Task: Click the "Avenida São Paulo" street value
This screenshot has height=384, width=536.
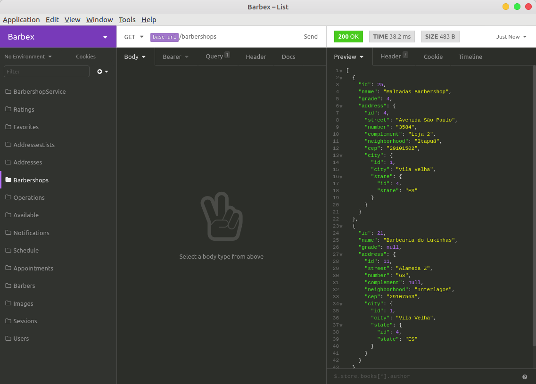Action: (x=425, y=120)
